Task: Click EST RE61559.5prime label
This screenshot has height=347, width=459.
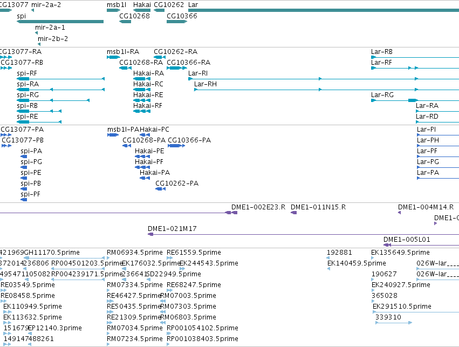Action: pos(194,253)
